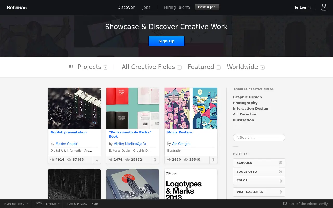
Task: Select Illustration in popular fields
Action: (x=244, y=120)
